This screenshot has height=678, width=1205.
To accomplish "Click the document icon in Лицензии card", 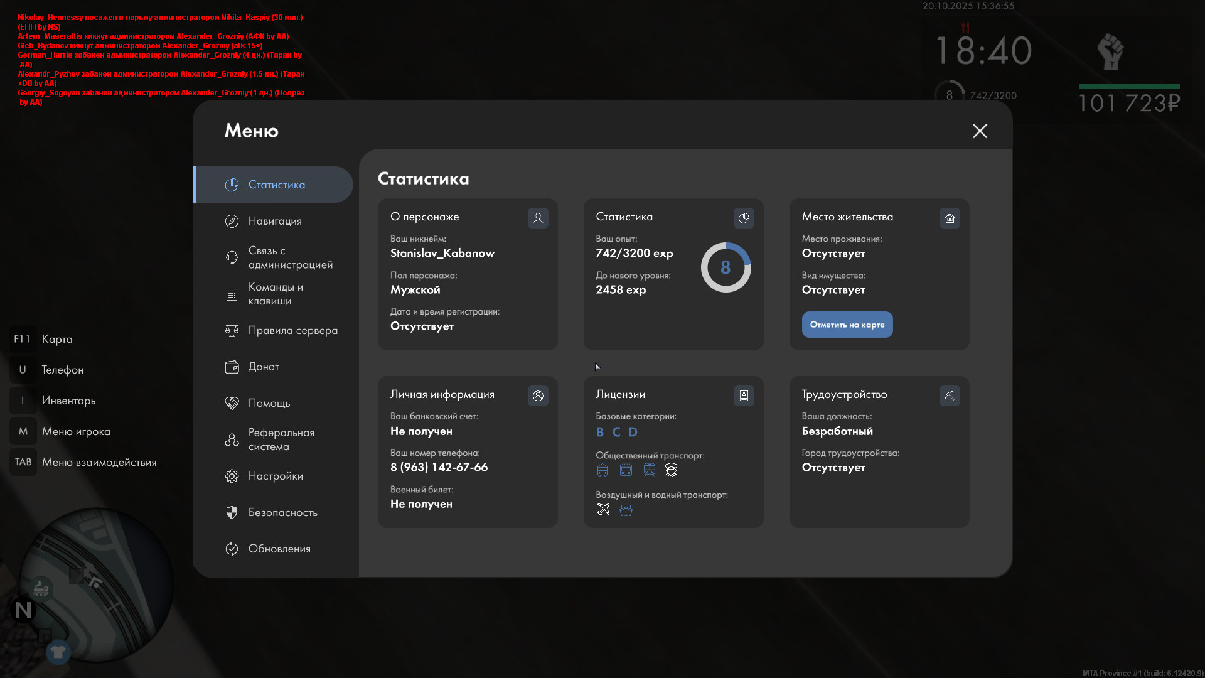I will (x=744, y=395).
